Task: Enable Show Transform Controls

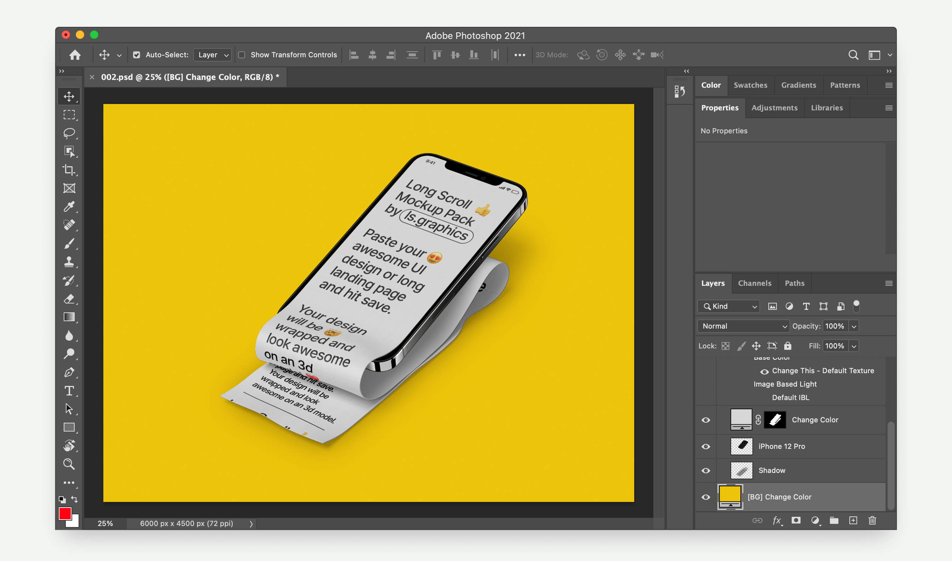Action: (242, 55)
